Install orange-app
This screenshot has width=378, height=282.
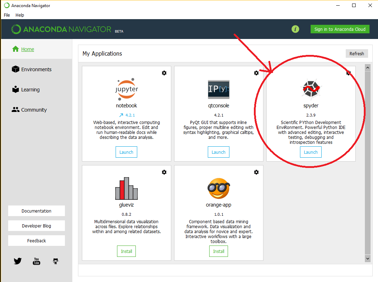click(219, 251)
